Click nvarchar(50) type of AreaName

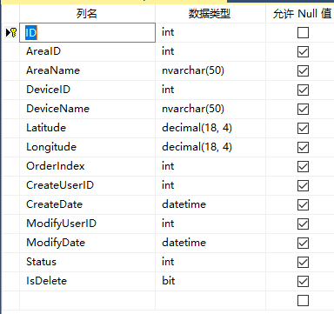point(210,70)
